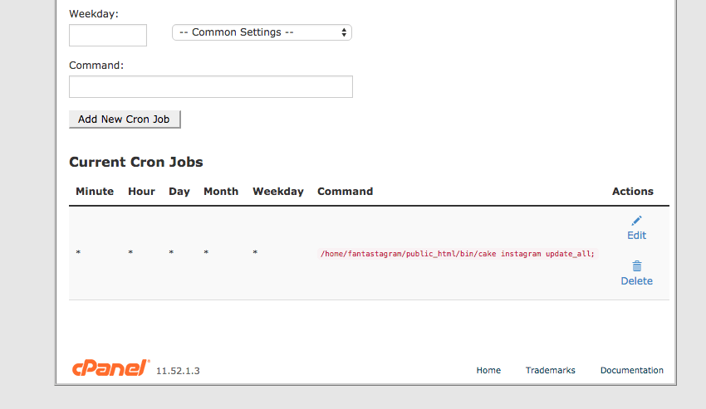Click the Hour column header
Image resolution: width=706 pixels, height=409 pixels.
point(141,191)
